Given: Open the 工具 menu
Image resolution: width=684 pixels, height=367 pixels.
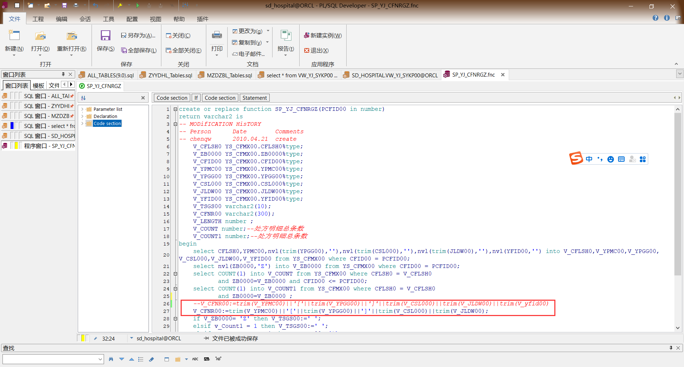Looking at the screenshot, I should point(108,19).
